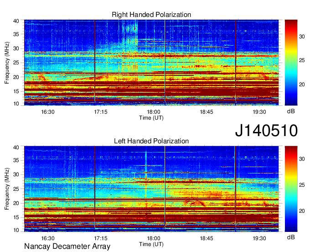Image resolution: width=310 pixels, height=252 pixels.
Task: Click the 16:30 tick label under bottom plot
Action: [48, 238]
